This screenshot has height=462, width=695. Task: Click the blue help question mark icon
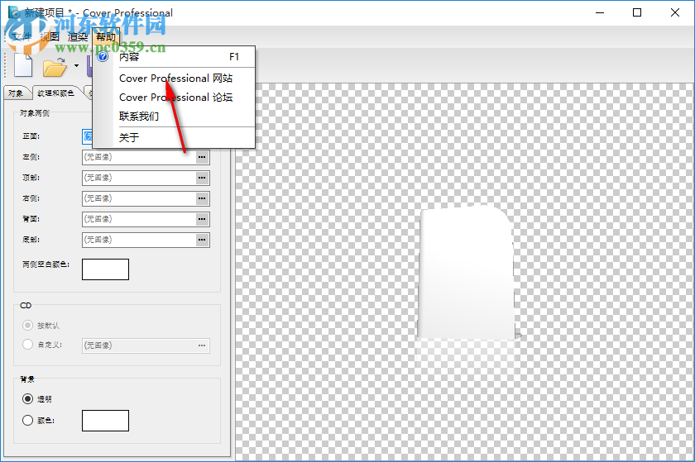tap(103, 57)
